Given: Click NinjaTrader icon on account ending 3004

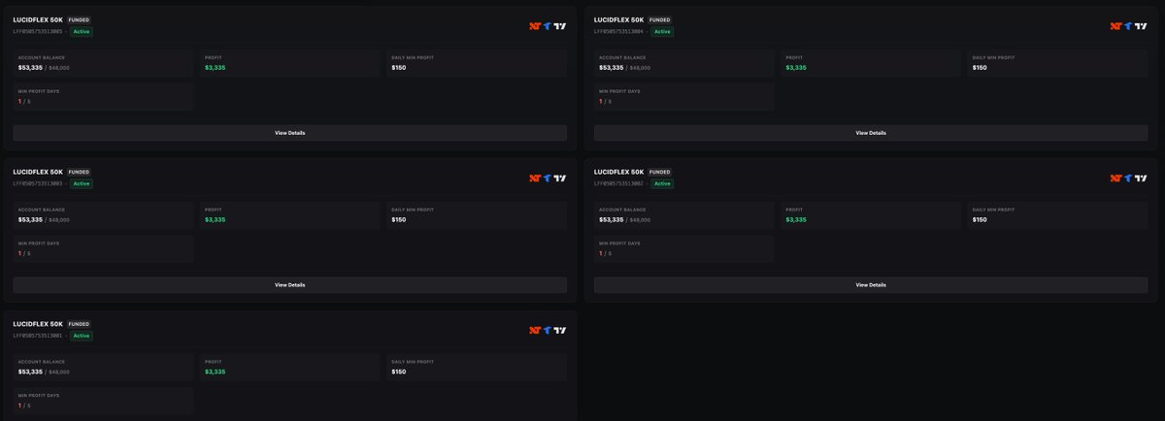Looking at the screenshot, I should point(1115,26).
